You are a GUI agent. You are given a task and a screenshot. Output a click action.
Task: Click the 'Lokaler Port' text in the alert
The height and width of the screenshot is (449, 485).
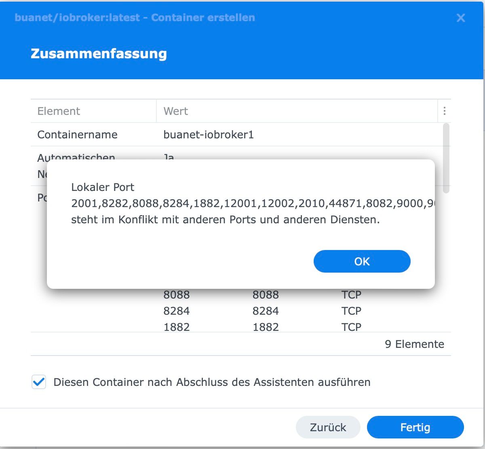[x=103, y=187]
